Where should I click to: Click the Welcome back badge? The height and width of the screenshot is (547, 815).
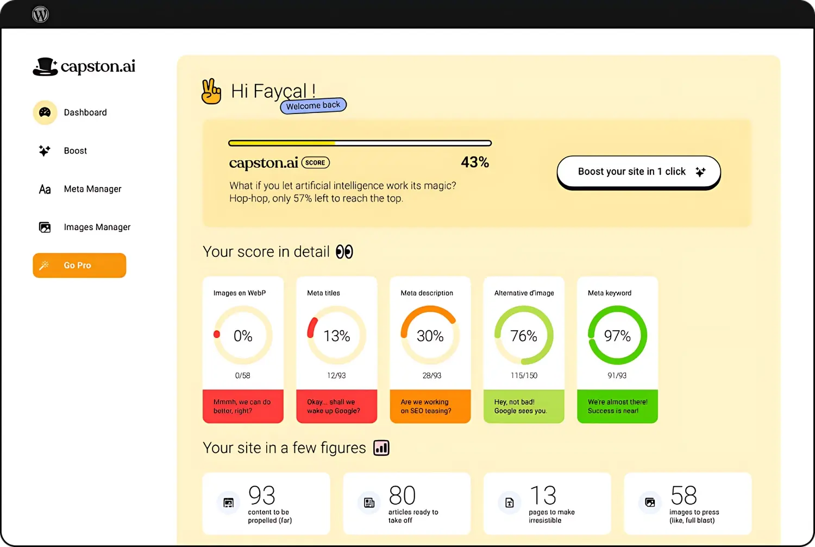pyautogui.click(x=313, y=105)
